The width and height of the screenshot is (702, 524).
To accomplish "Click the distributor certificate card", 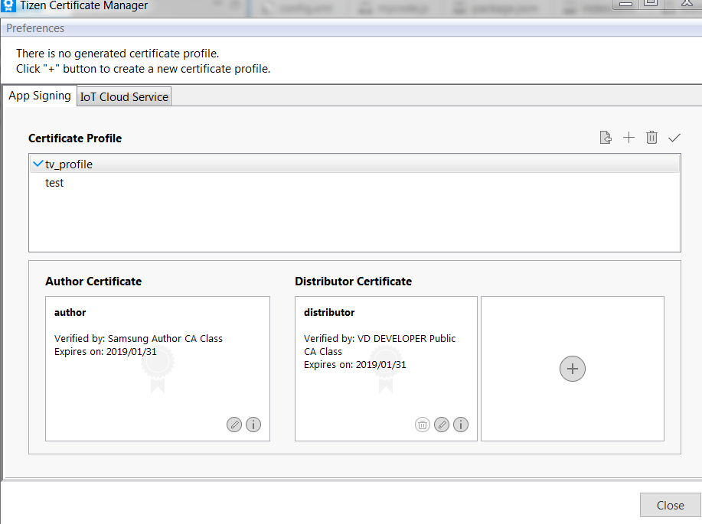I will point(385,382).
